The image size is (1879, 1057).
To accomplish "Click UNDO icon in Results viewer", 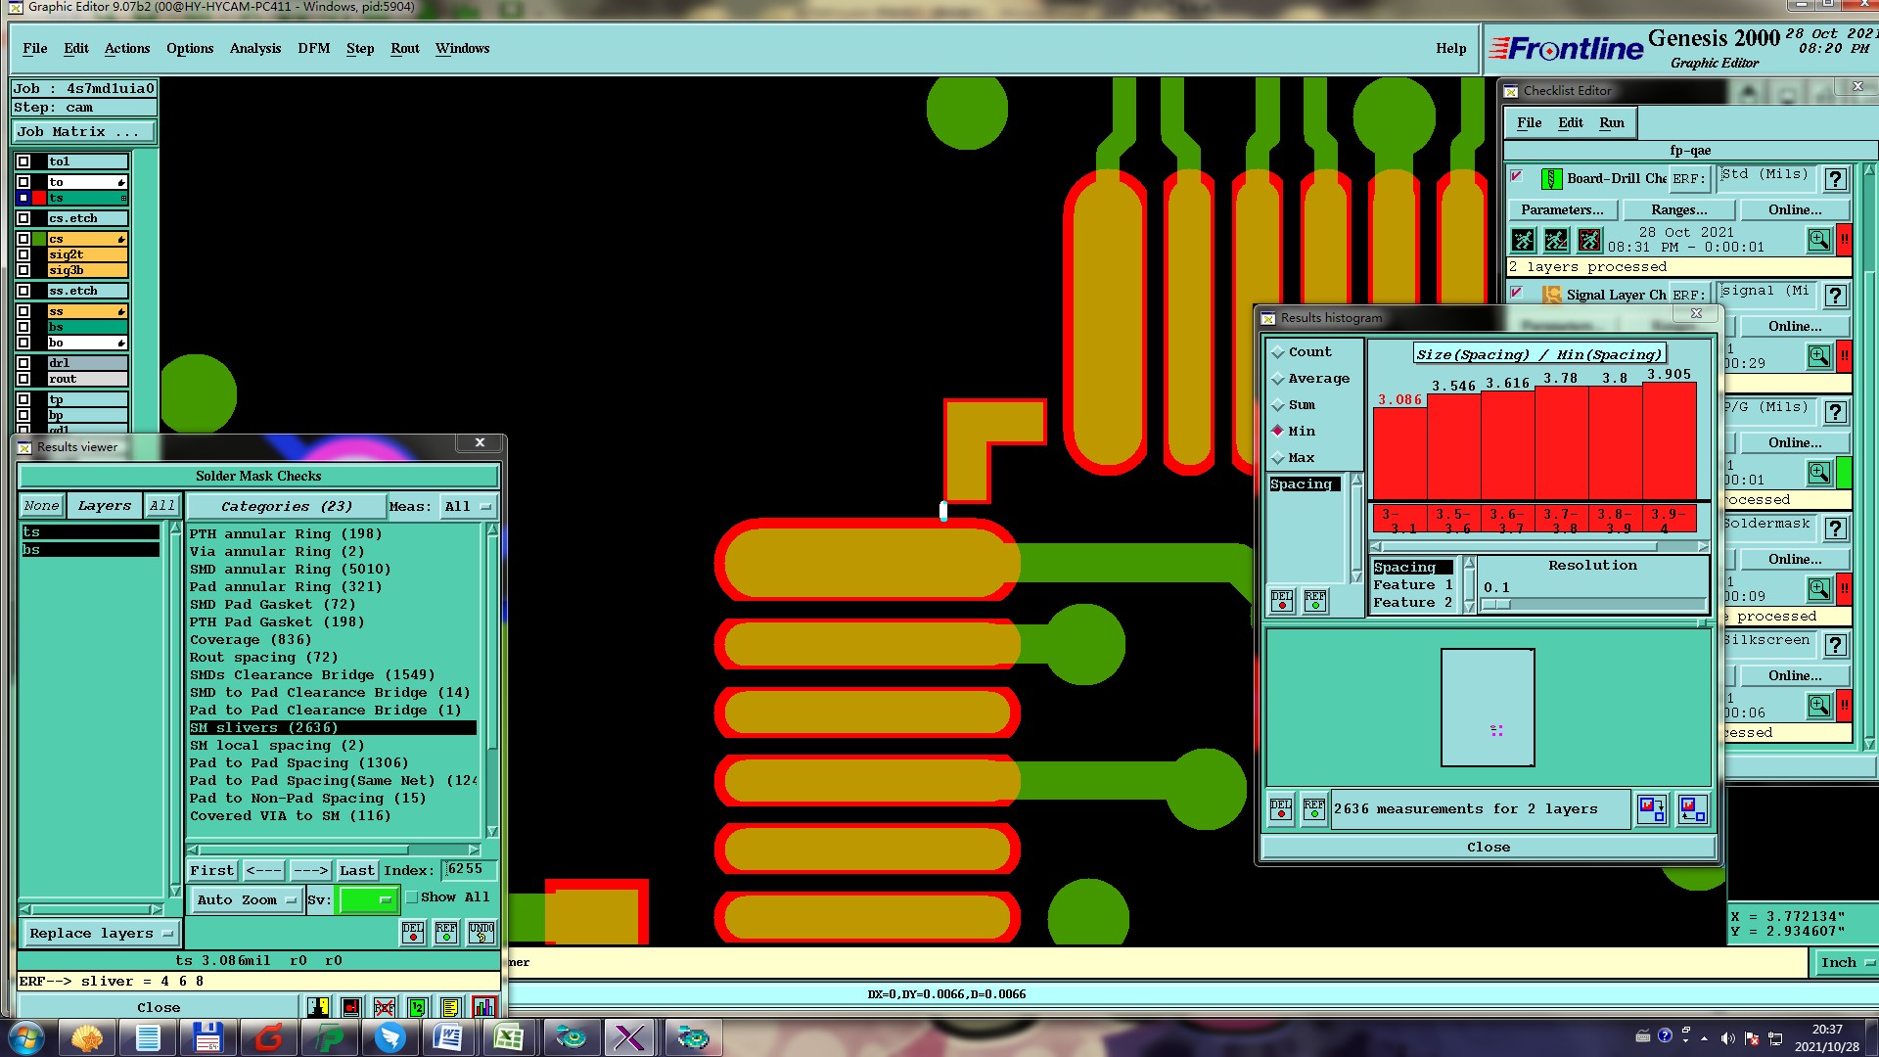I will point(481,932).
